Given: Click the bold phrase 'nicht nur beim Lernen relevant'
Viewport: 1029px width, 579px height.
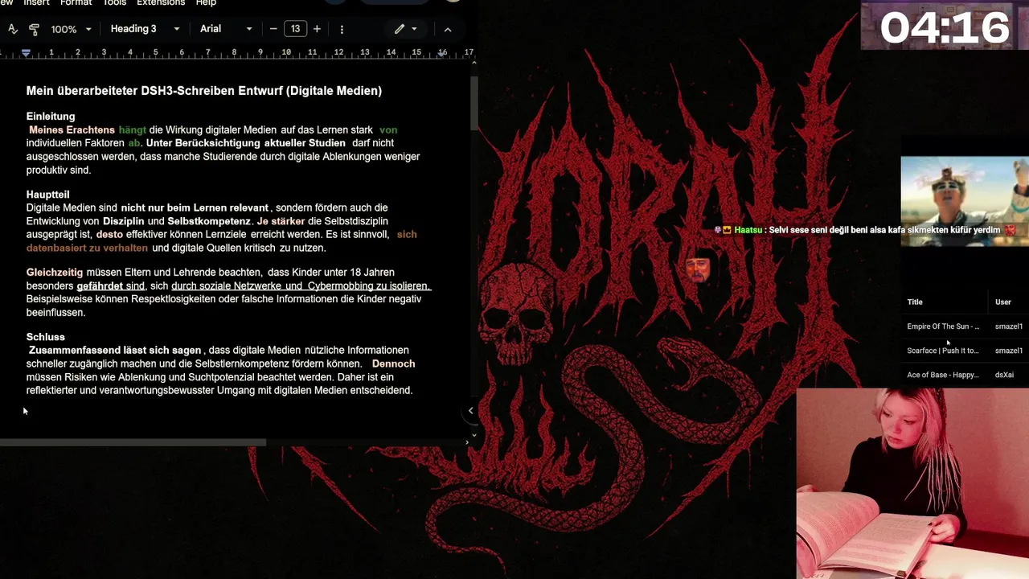Looking at the screenshot, I should (x=195, y=207).
